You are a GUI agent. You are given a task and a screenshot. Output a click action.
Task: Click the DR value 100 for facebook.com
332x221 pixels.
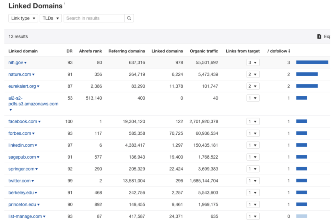coord(69,121)
